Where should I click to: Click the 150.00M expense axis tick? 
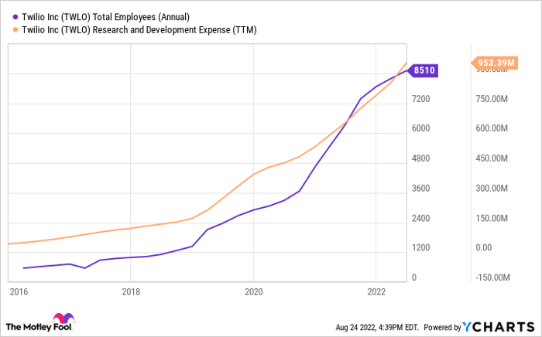[x=492, y=218]
